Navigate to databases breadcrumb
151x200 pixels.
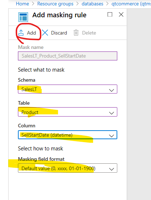[92, 4]
